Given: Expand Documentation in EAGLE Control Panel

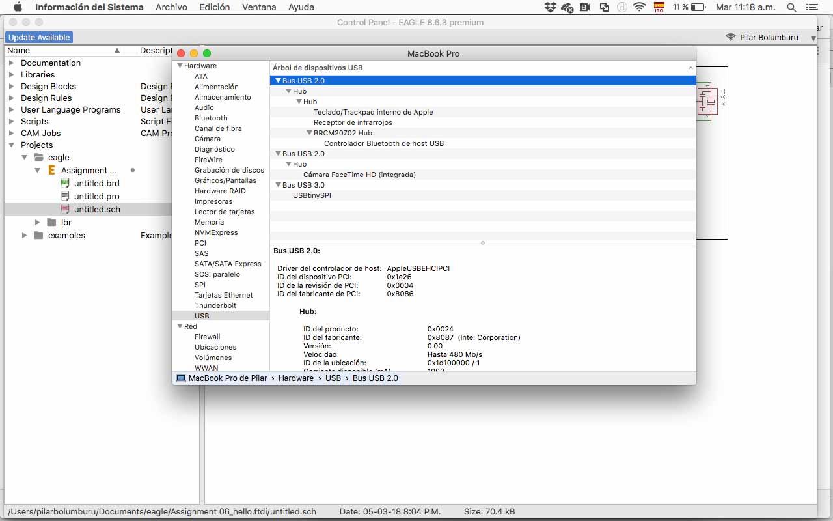Looking at the screenshot, I should (11, 63).
